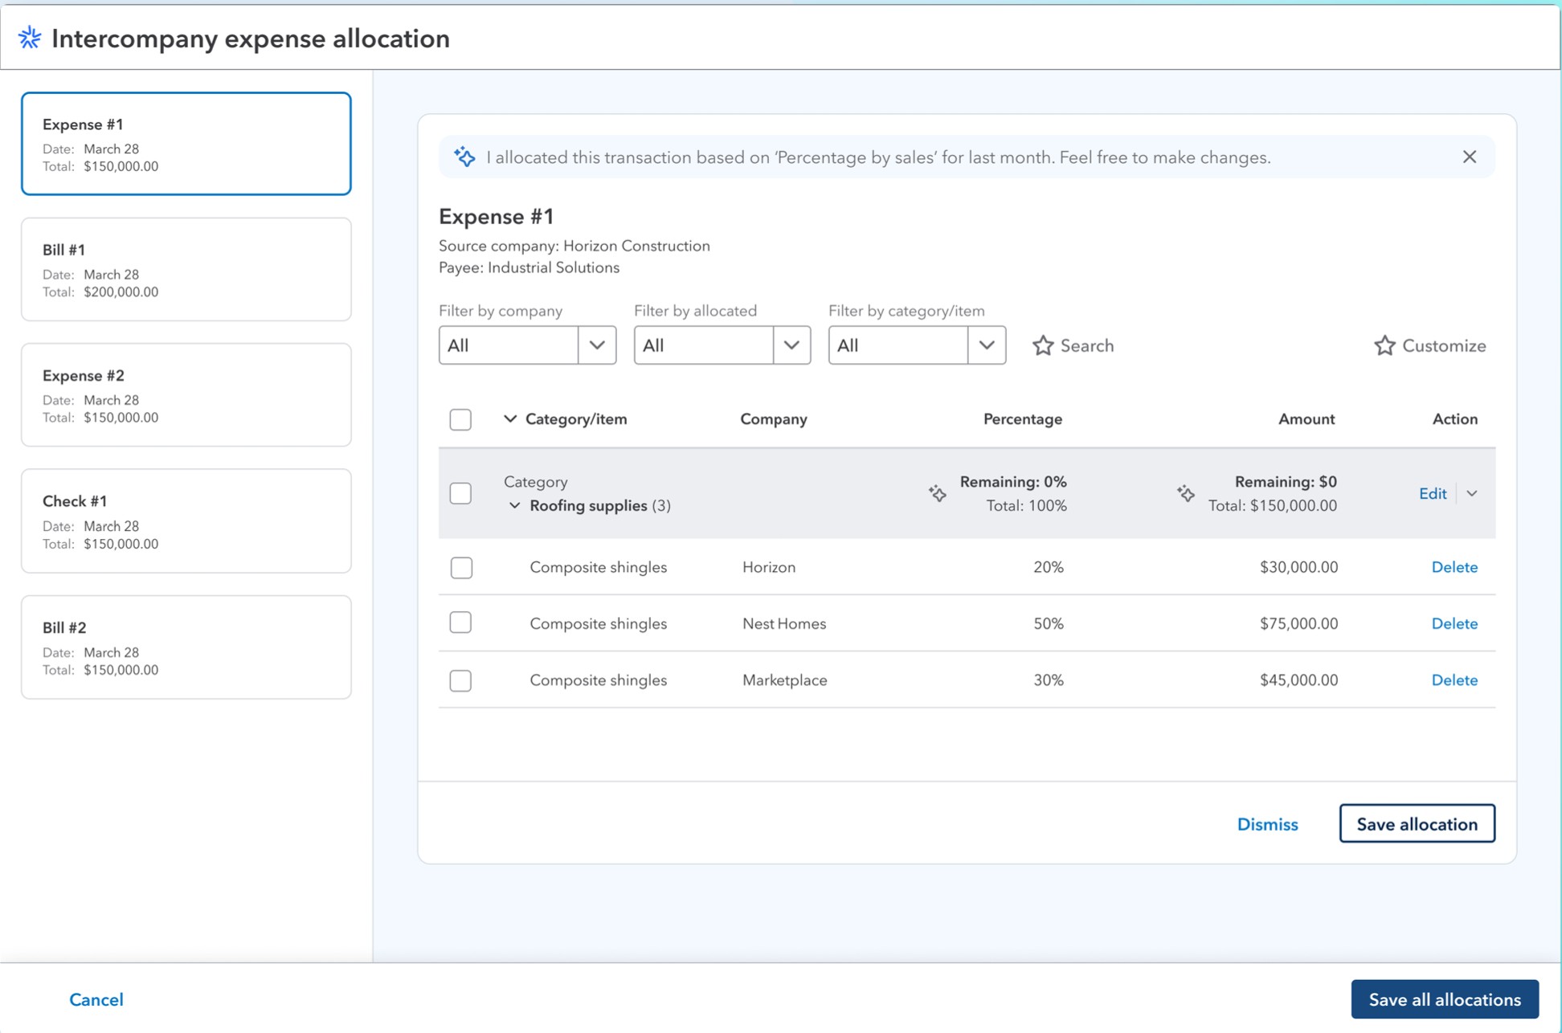The height and width of the screenshot is (1033, 1562).
Task: Click the AI sparkle icon in allocation banner
Action: coord(464,157)
